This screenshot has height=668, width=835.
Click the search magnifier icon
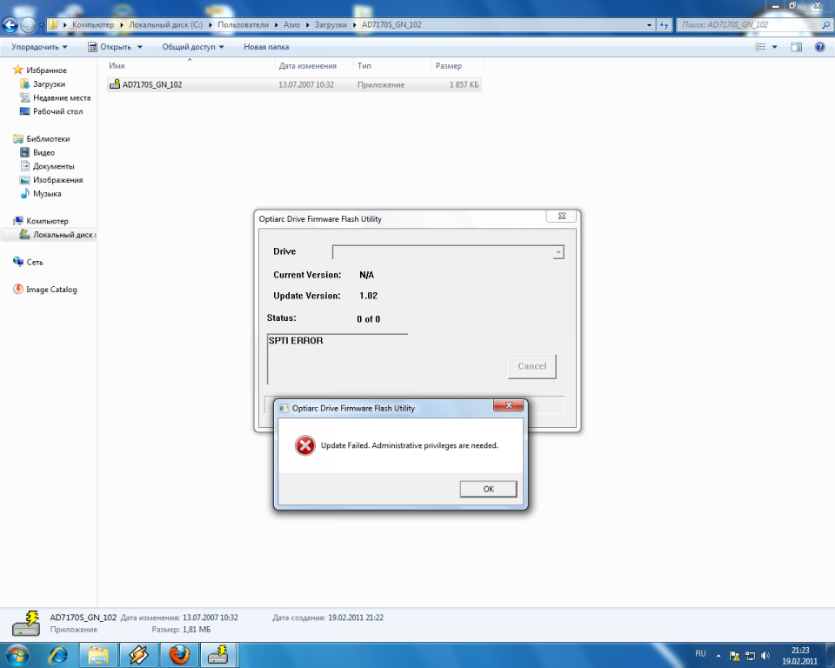(x=826, y=25)
